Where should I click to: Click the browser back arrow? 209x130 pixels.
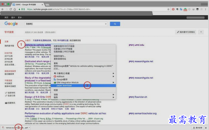pos(3,9)
